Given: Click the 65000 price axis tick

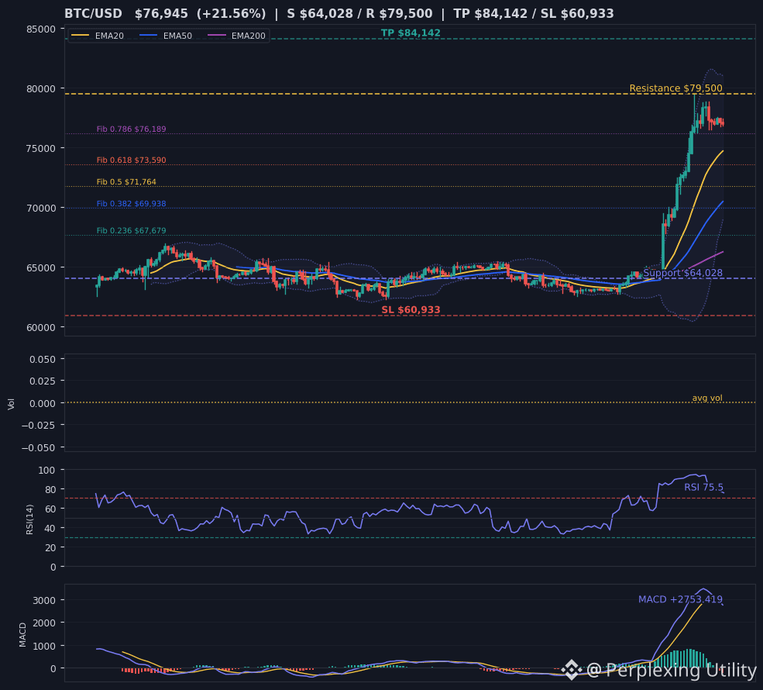Looking at the screenshot, I should (41, 267).
